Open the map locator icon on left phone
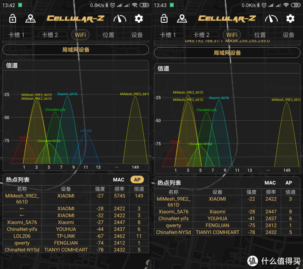303x269 pixels. (x=30, y=19)
